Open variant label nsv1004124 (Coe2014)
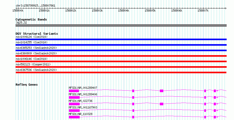 (32, 37)
